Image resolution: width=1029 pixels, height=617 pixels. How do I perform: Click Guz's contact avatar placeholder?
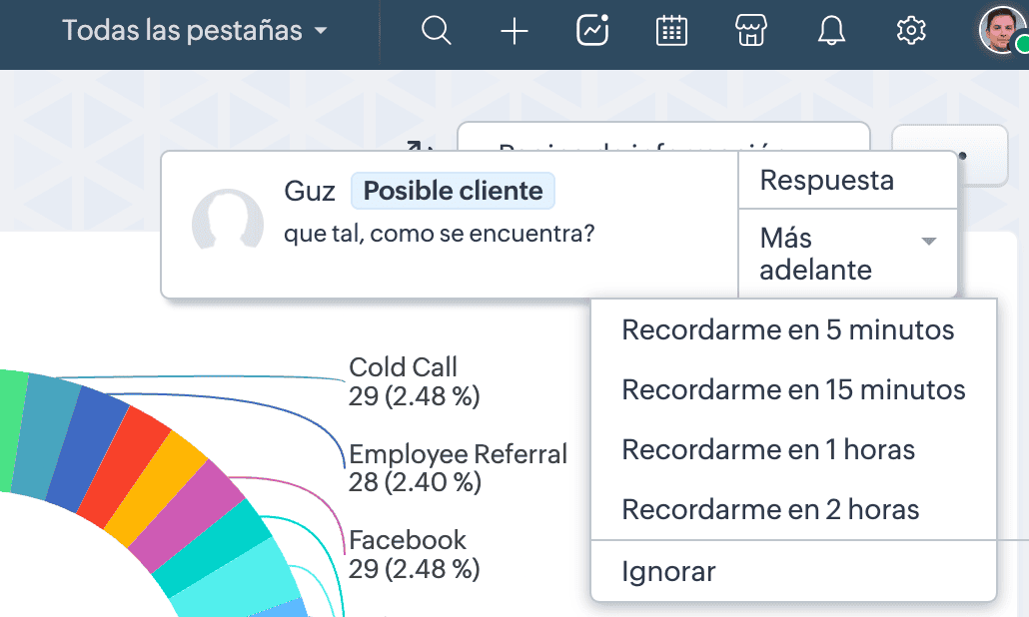tap(227, 221)
